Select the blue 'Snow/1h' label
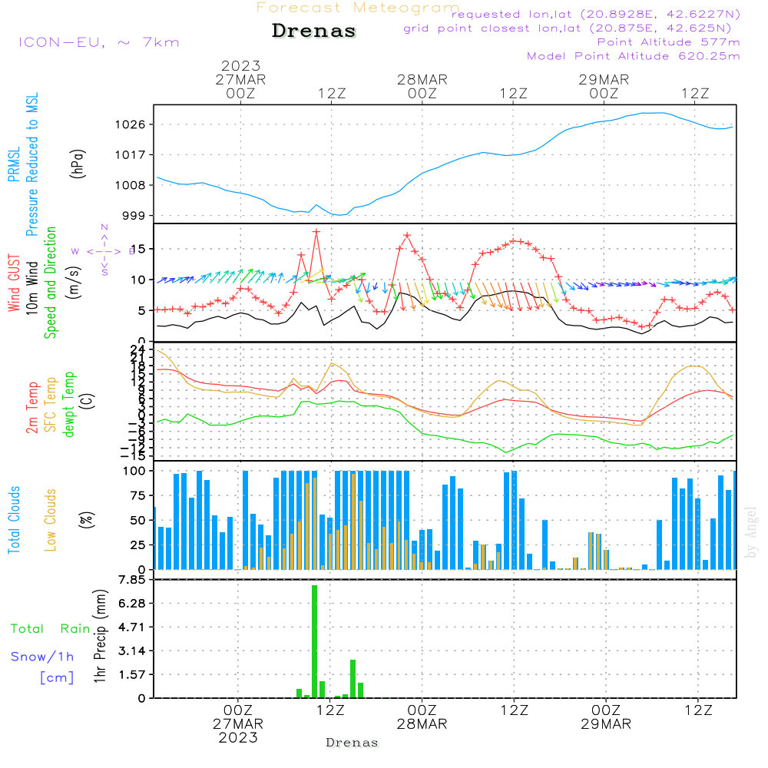 (42, 657)
